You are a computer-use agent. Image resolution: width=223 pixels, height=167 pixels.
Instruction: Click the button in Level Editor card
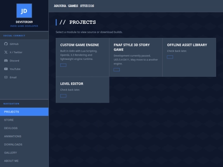[x=63, y=96]
